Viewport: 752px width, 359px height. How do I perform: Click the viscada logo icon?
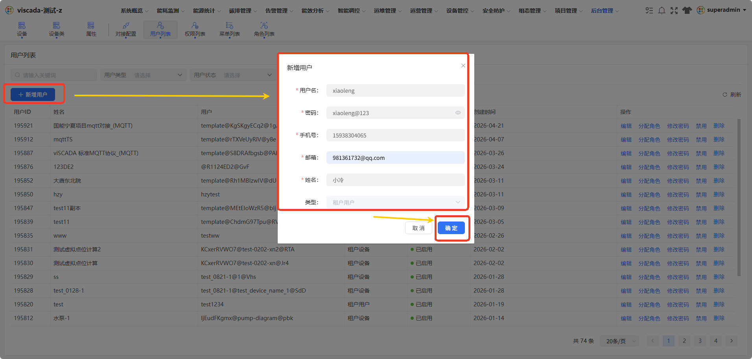[x=9, y=10]
